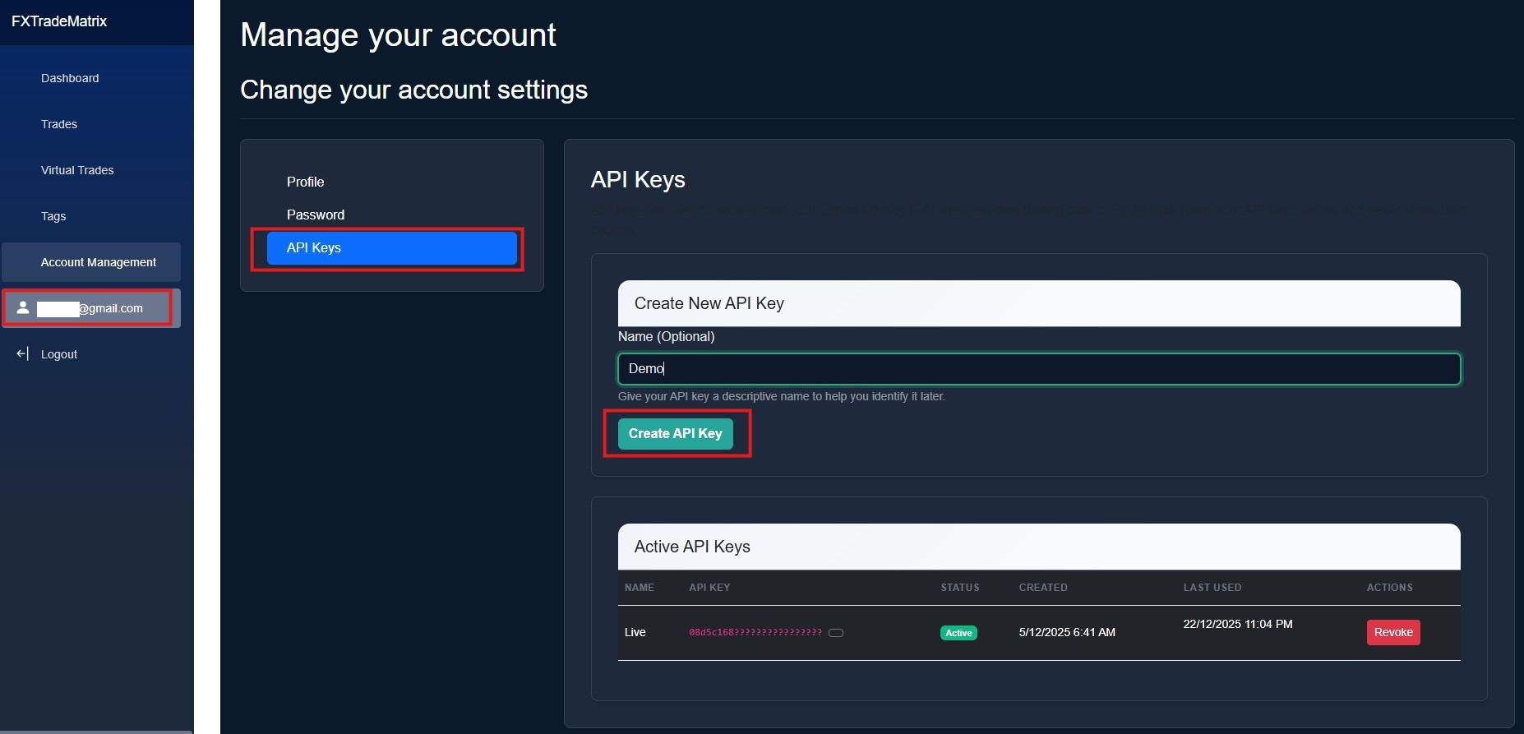Switch to the Profile settings tab
The height and width of the screenshot is (734, 1524).
pyautogui.click(x=305, y=182)
